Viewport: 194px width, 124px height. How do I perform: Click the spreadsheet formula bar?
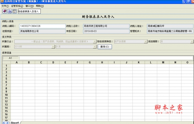[x=106, y=58]
